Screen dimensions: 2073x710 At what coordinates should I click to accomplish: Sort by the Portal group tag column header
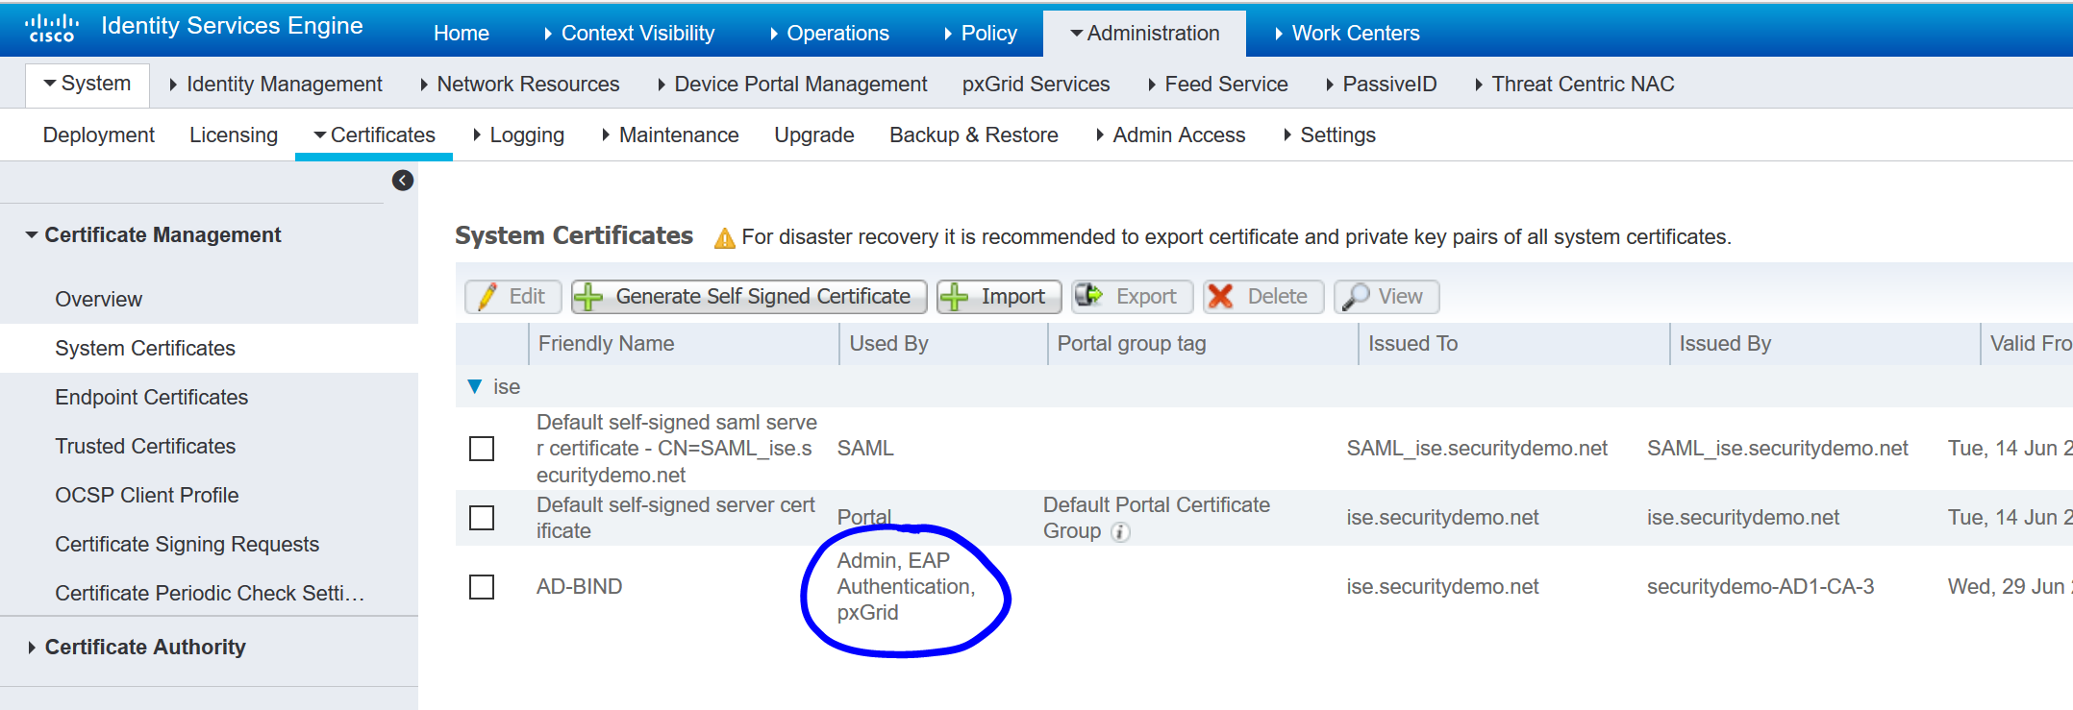1202,344
